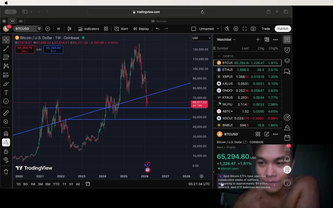
Task: Set date range to 1D
Action: point(18,184)
